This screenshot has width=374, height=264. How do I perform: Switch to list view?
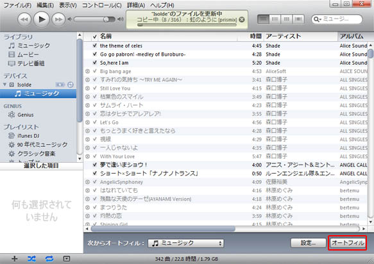263,19
